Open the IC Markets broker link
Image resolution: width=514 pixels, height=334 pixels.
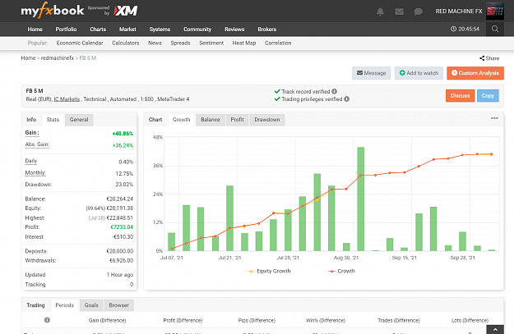click(x=67, y=99)
